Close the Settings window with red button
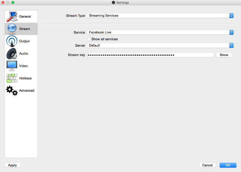This screenshot has height=172, width=241. click(x=3, y=3)
